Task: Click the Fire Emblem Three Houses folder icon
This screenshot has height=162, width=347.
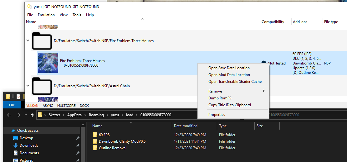Action: [x=42, y=41]
